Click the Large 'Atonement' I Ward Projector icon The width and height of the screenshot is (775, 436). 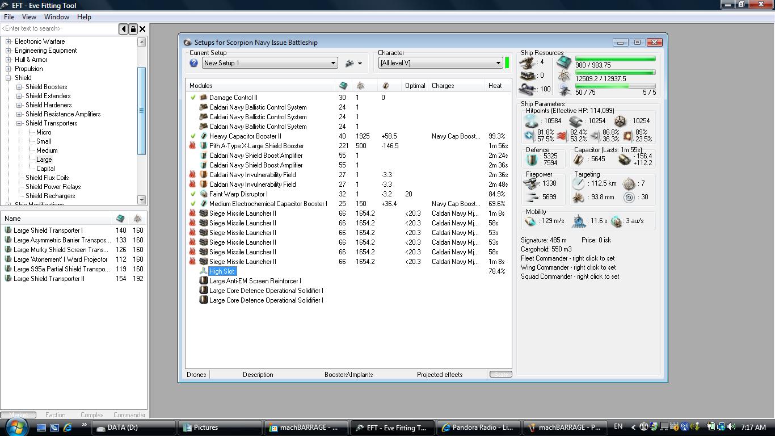tap(8, 259)
